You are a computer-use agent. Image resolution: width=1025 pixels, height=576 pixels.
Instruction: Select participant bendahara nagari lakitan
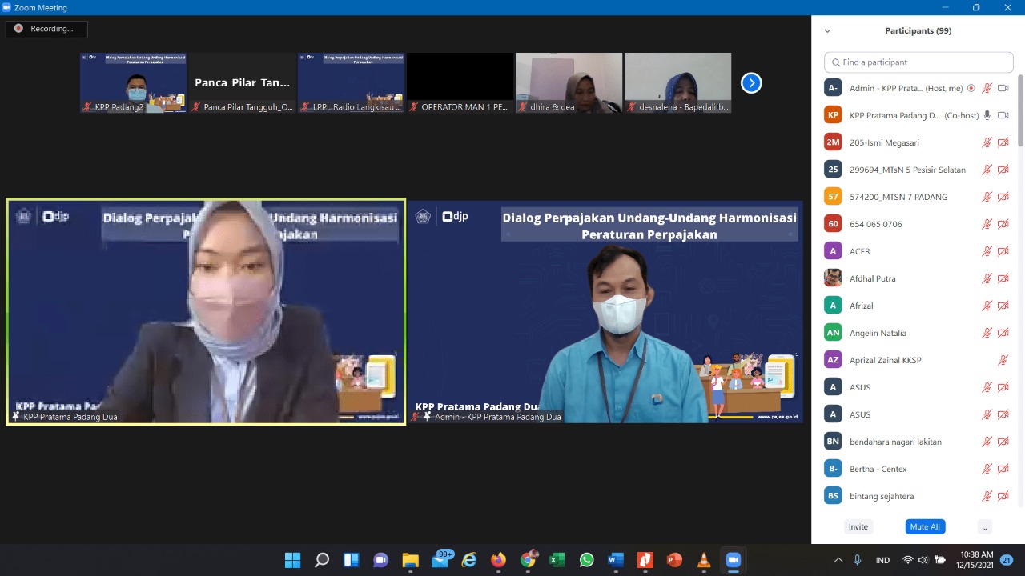coord(895,442)
